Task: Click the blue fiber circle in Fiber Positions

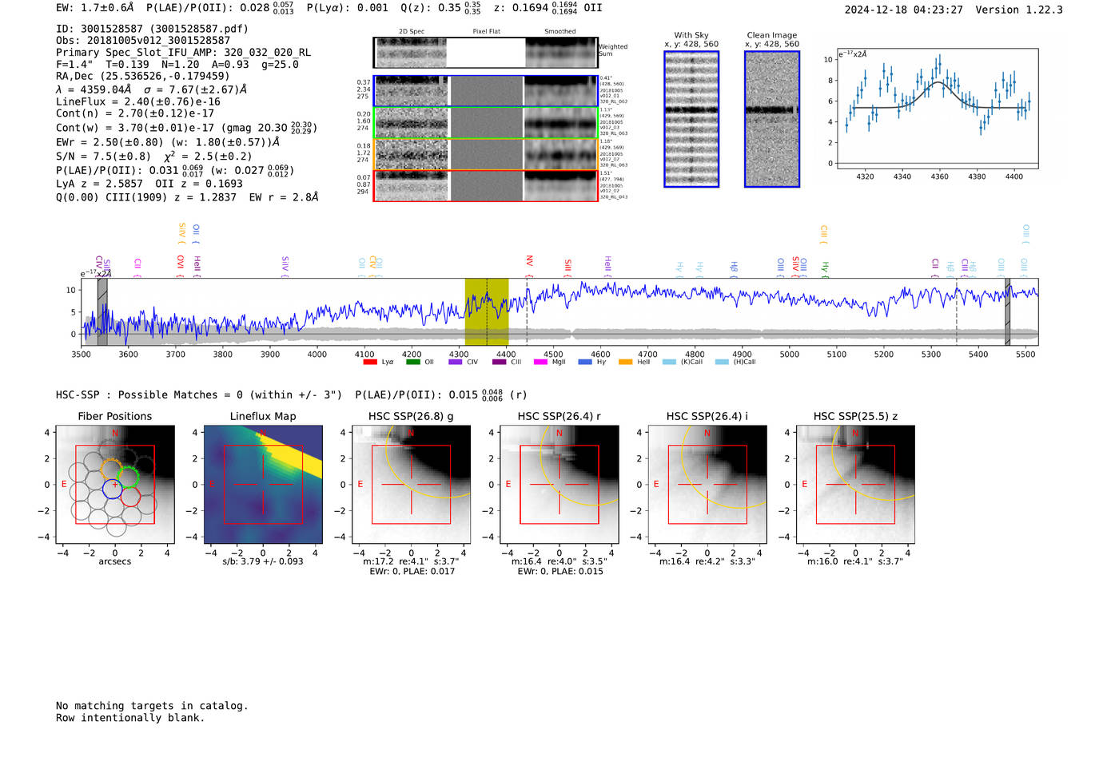Action: point(113,487)
